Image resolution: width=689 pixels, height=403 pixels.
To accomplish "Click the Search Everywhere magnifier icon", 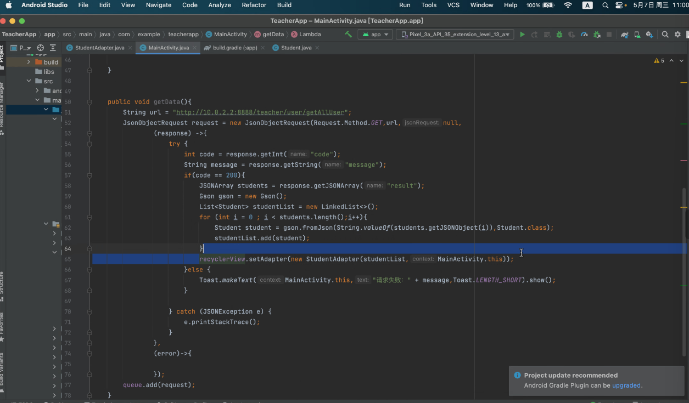I will click(665, 34).
